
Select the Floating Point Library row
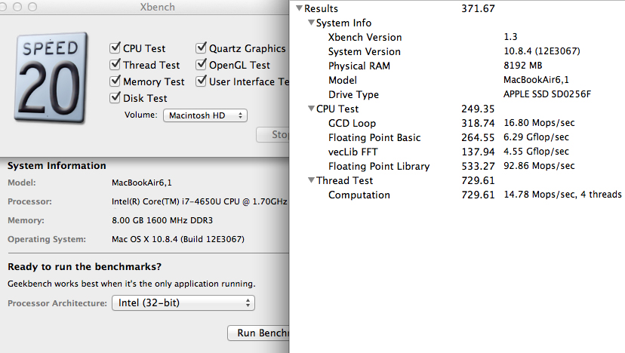pos(457,166)
